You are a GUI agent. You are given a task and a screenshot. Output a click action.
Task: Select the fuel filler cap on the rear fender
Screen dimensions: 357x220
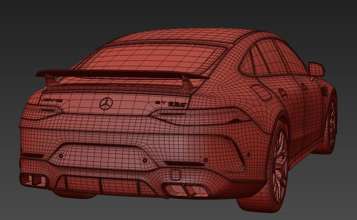click(261, 92)
